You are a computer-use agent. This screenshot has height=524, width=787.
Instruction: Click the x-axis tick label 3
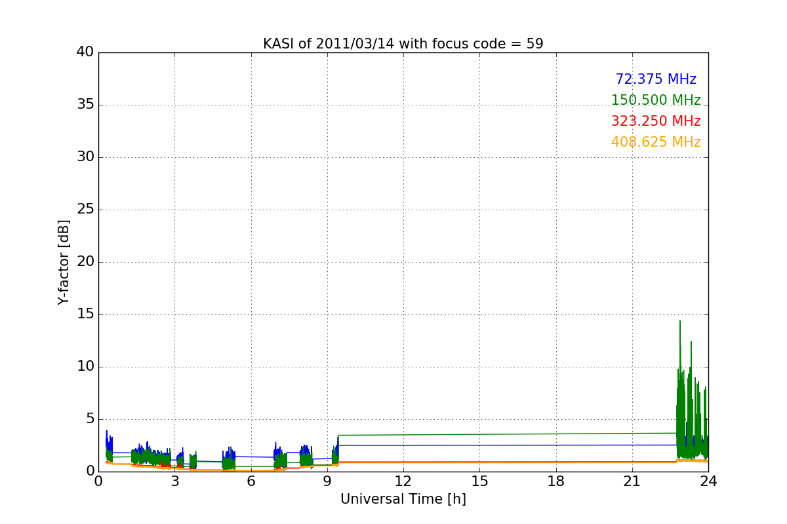pos(174,481)
